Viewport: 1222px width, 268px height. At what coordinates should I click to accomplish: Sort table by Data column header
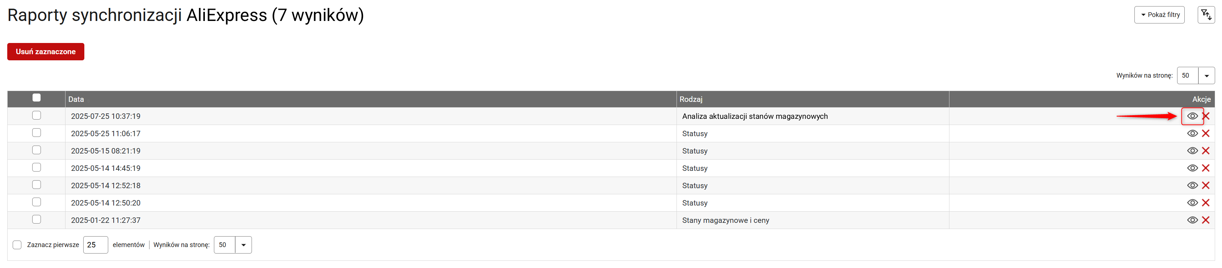[x=76, y=99]
